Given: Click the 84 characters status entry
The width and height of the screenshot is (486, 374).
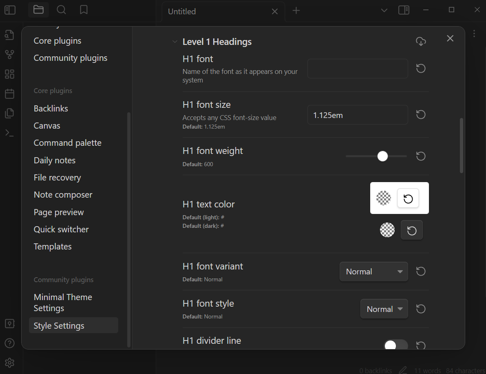Looking at the screenshot, I should tap(465, 370).
